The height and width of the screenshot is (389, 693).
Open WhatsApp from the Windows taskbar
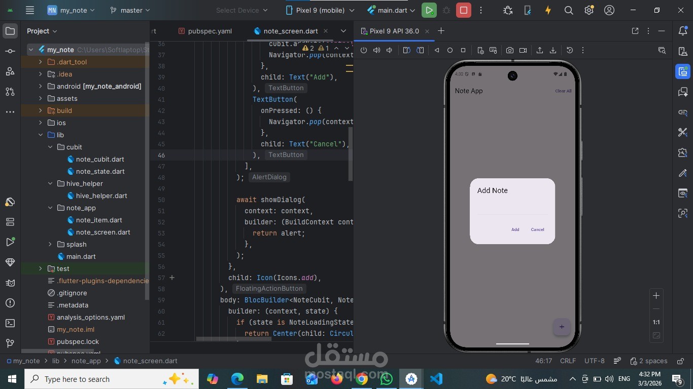[386, 379]
